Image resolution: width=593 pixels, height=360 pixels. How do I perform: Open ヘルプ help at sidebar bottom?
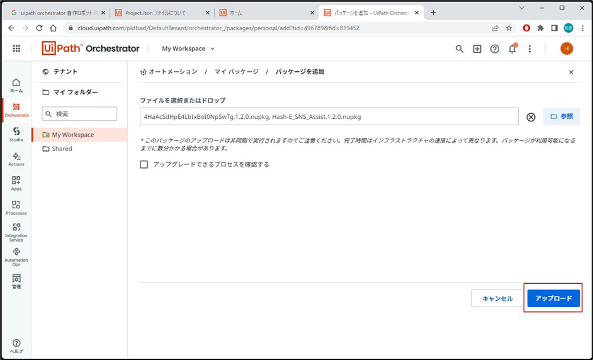pyautogui.click(x=16, y=346)
